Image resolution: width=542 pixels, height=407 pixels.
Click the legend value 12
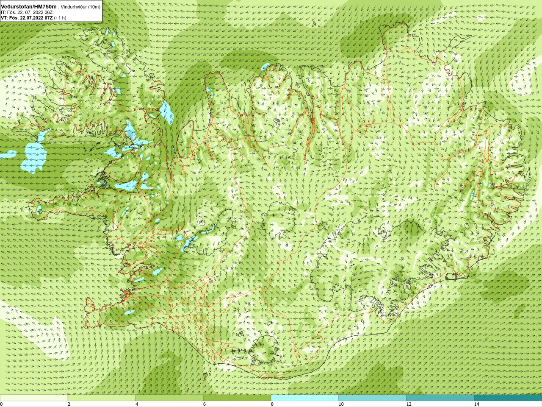click(409, 404)
